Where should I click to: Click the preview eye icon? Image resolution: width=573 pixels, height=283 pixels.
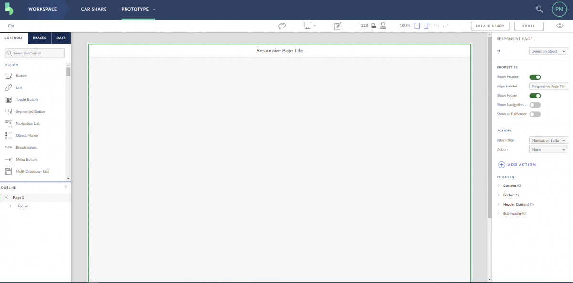pos(560,26)
